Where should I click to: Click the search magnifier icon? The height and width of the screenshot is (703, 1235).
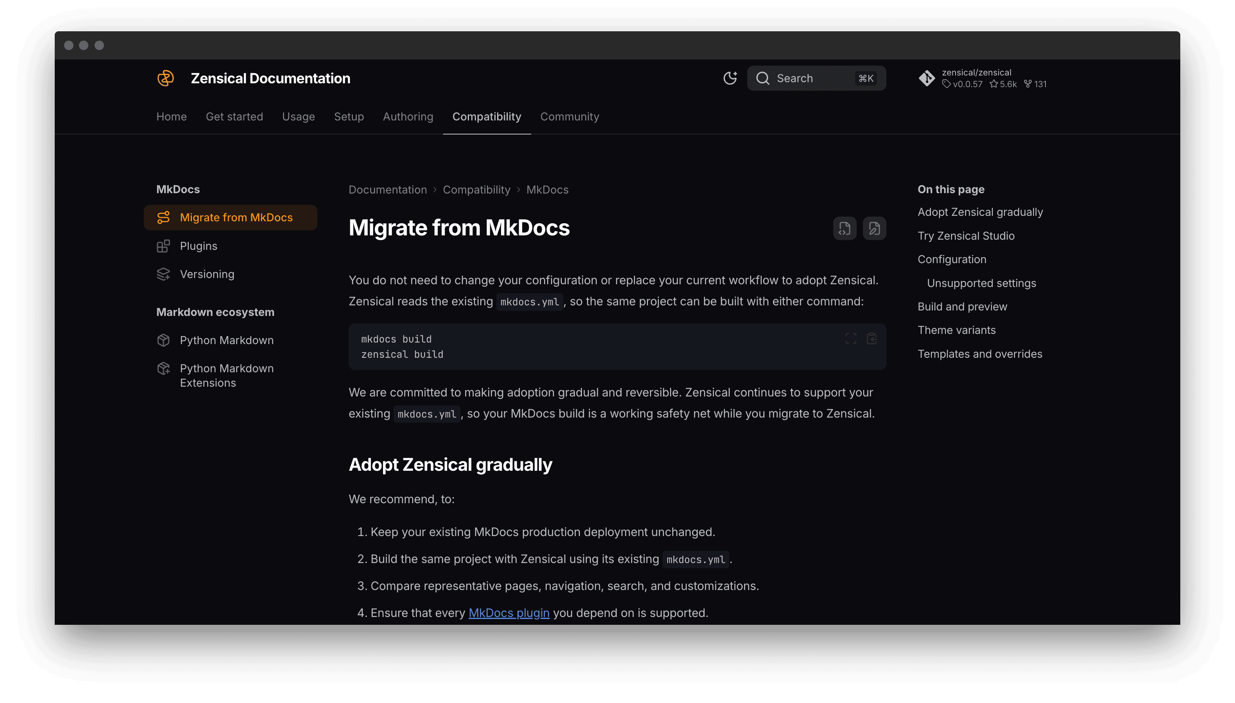[762, 78]
